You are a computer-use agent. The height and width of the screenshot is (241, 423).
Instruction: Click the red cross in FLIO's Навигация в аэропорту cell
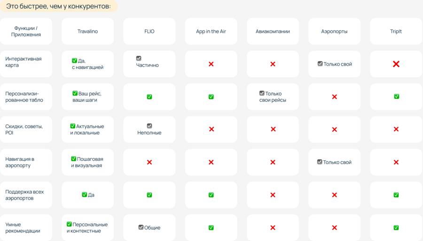tap(149, 162)
